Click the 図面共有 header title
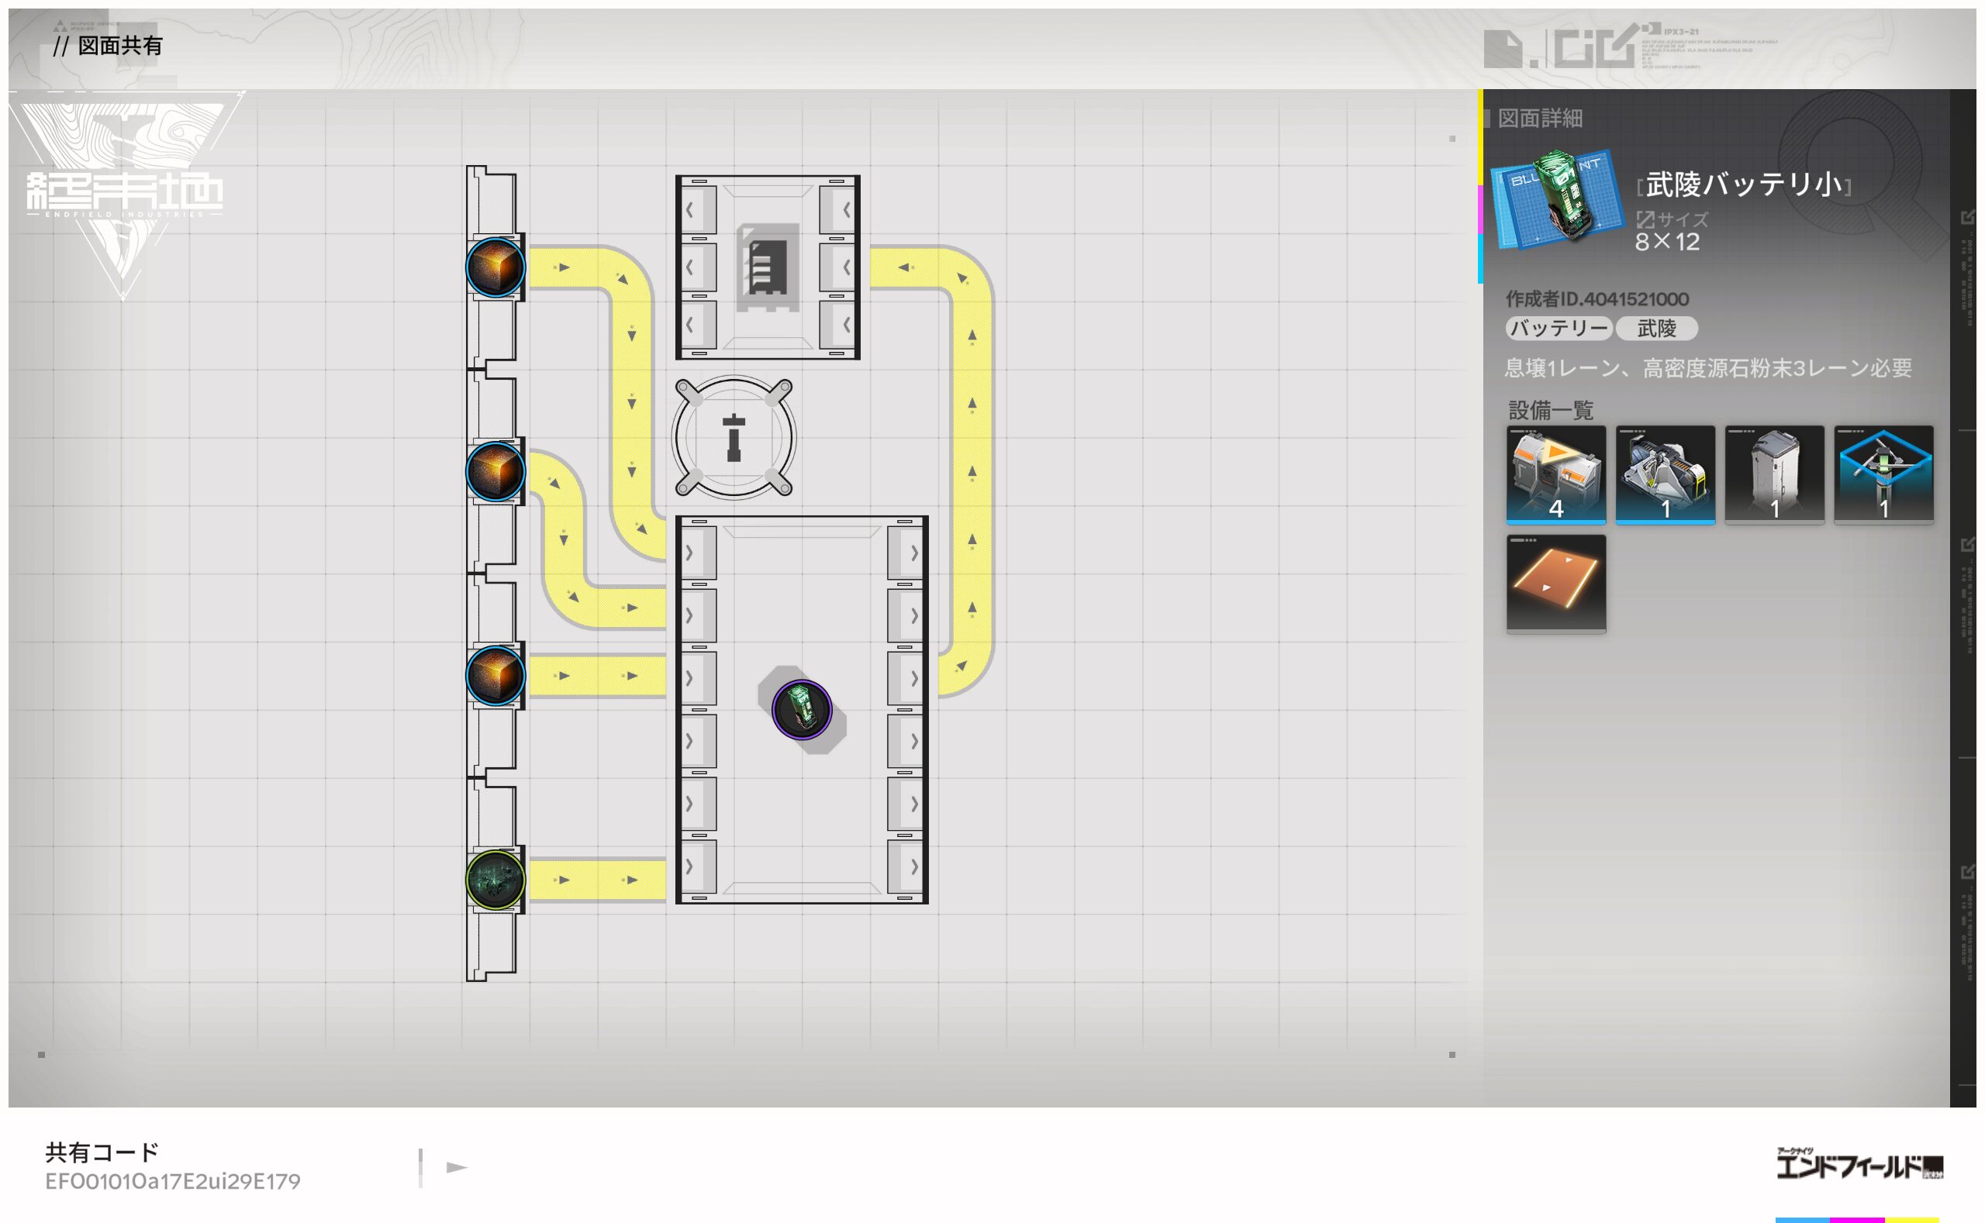 tap(119, 45)
